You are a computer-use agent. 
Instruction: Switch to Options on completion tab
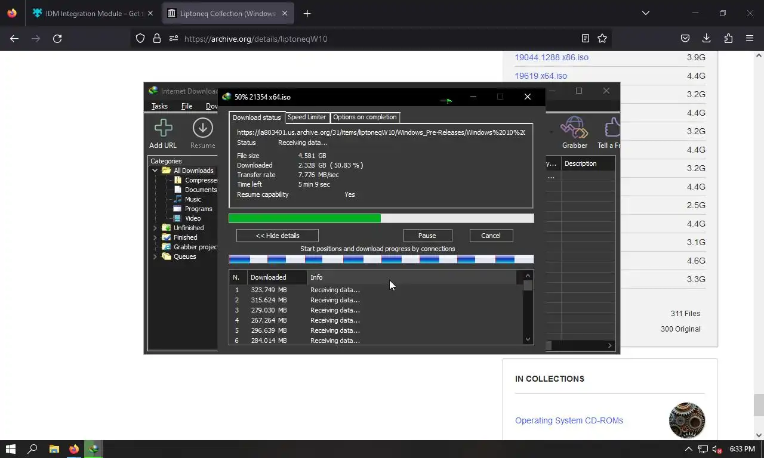coord(365,117)
